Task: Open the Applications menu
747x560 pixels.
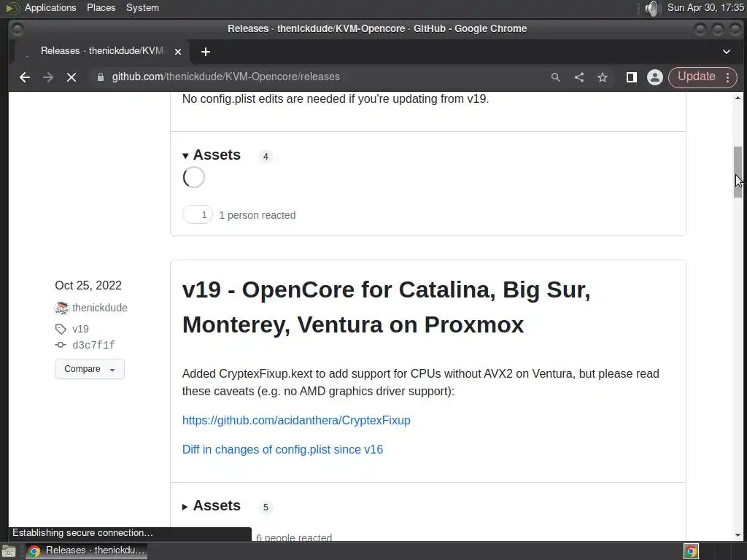Action: 50,7
